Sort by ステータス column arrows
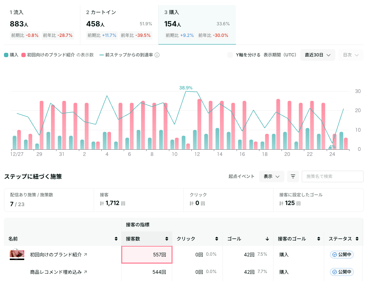Image resolution: width=373 pixels, height=281 pixels. click(x=357, y=239)
